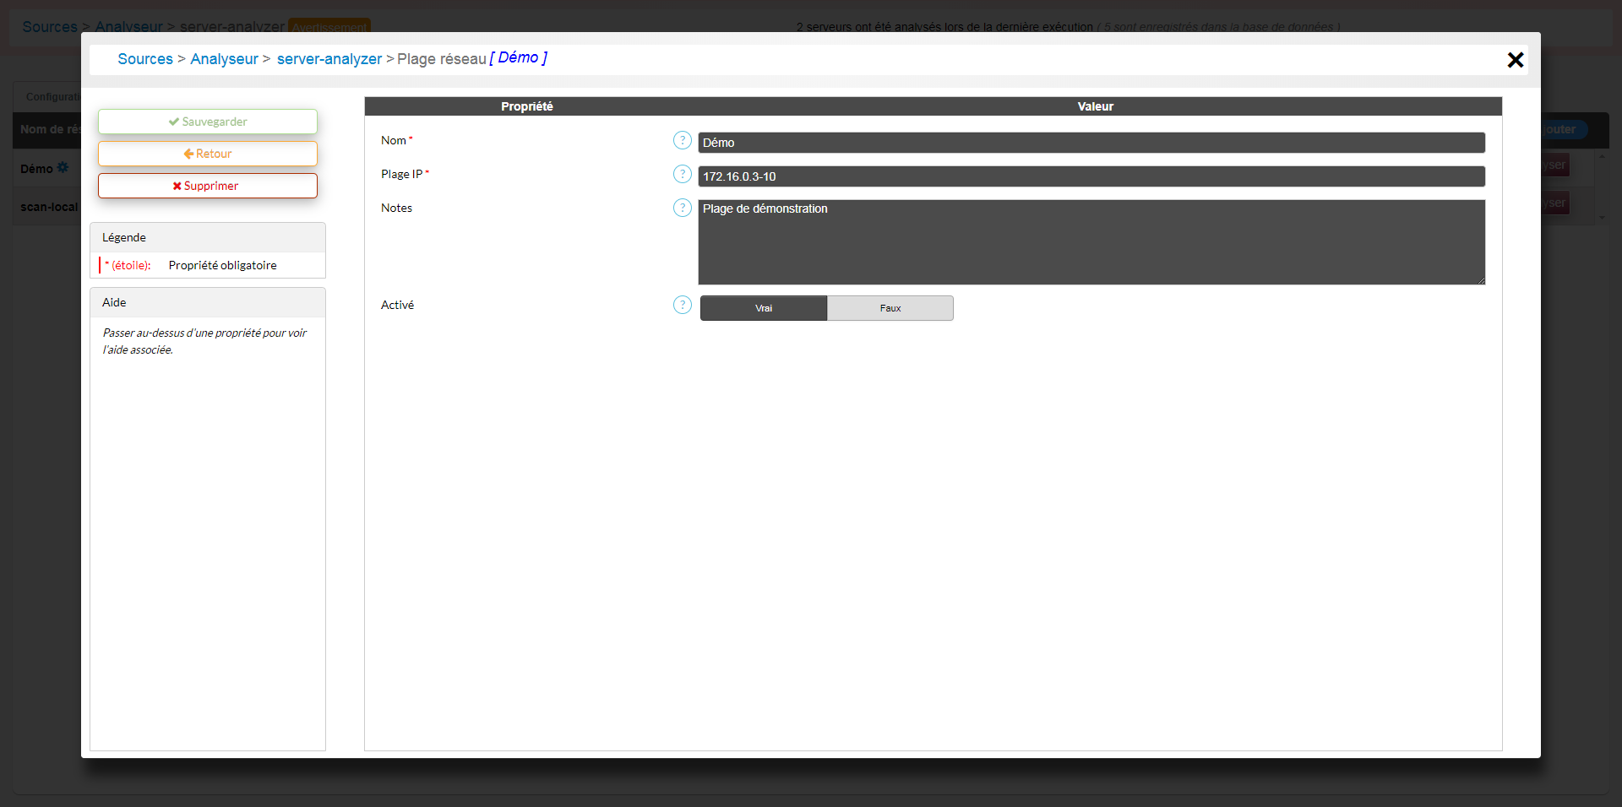Save changes with Sauvegarder button

(x=208, y=122)
